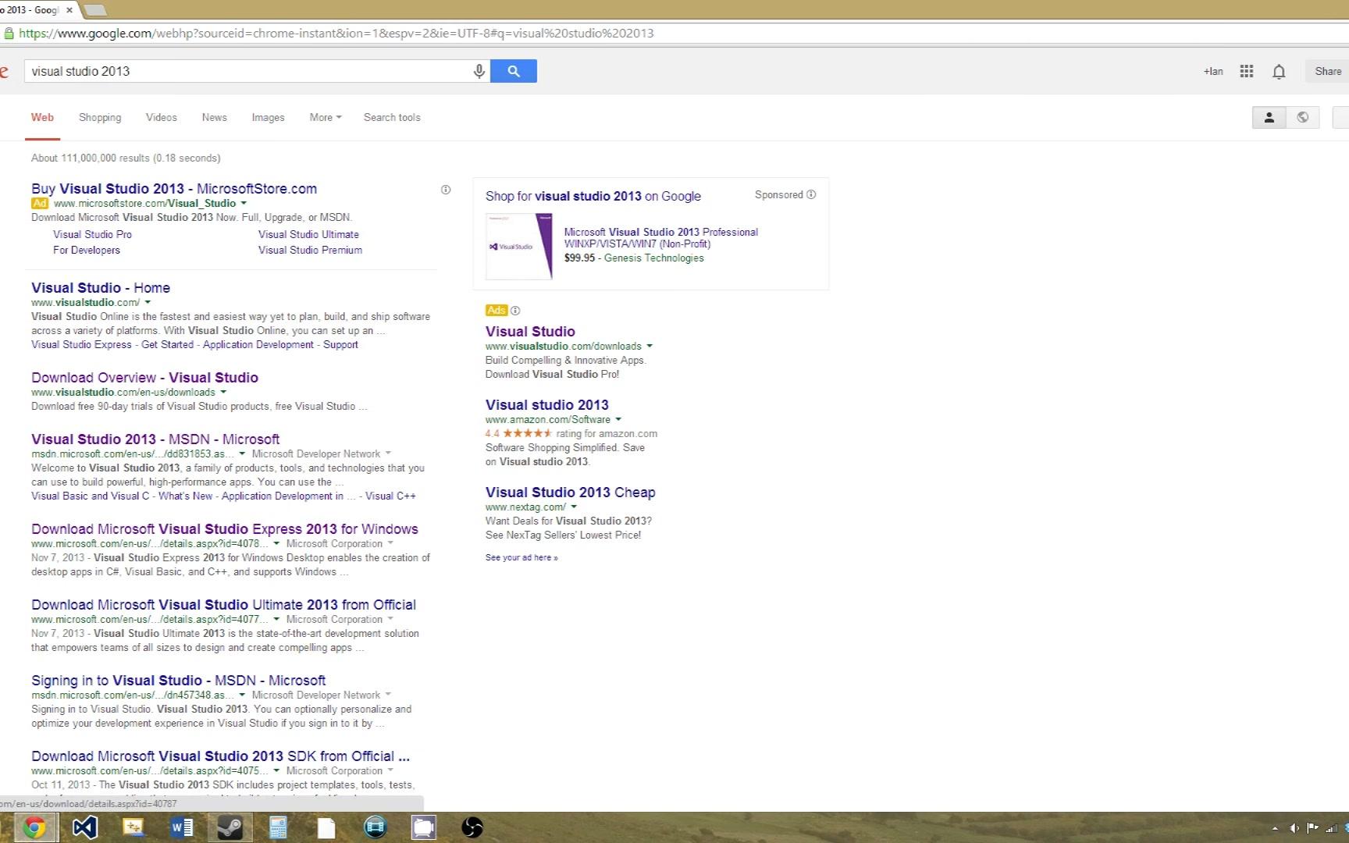
Task: Open dropdown after www.visualstudio.com/downloads ad URL
Action: click(x=650, y=346)
